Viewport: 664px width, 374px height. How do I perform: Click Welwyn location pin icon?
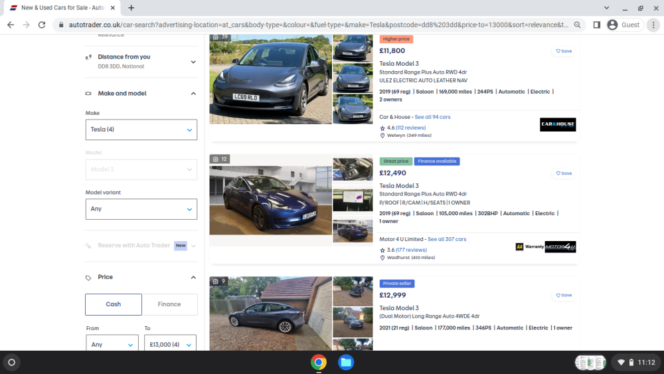382,136
